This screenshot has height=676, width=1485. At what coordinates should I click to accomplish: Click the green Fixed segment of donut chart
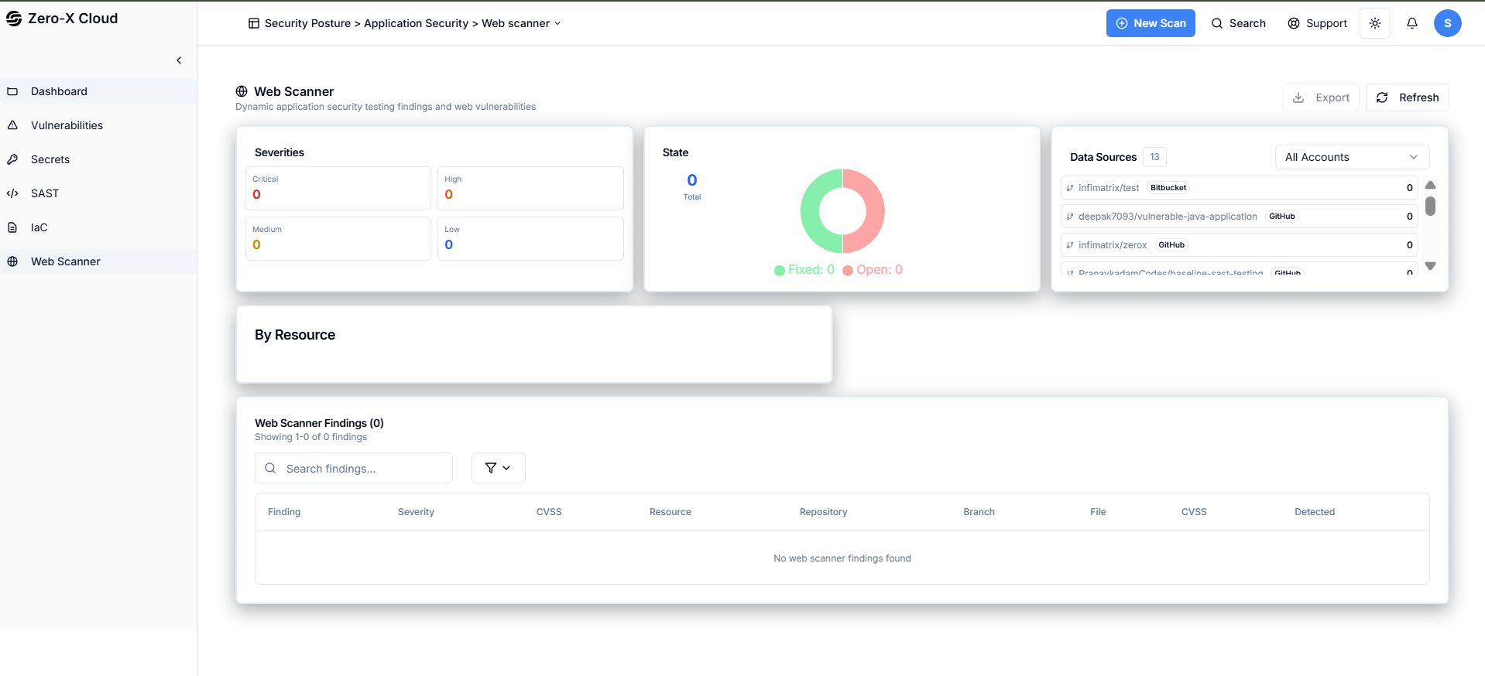coord(811,211)
